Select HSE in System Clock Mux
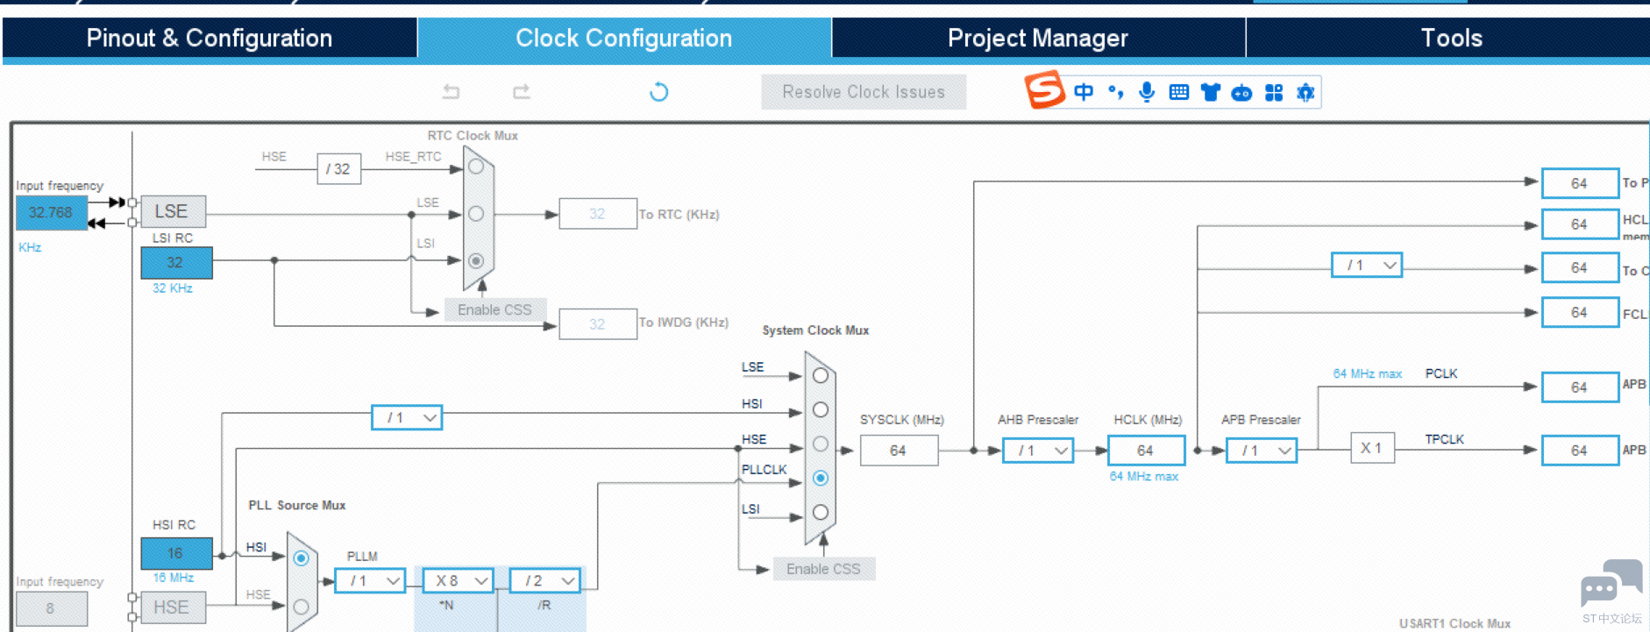 point(821,444)
